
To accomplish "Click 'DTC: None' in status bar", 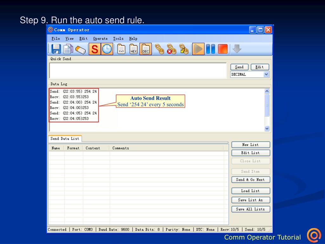I will click(x=205, y=229).
